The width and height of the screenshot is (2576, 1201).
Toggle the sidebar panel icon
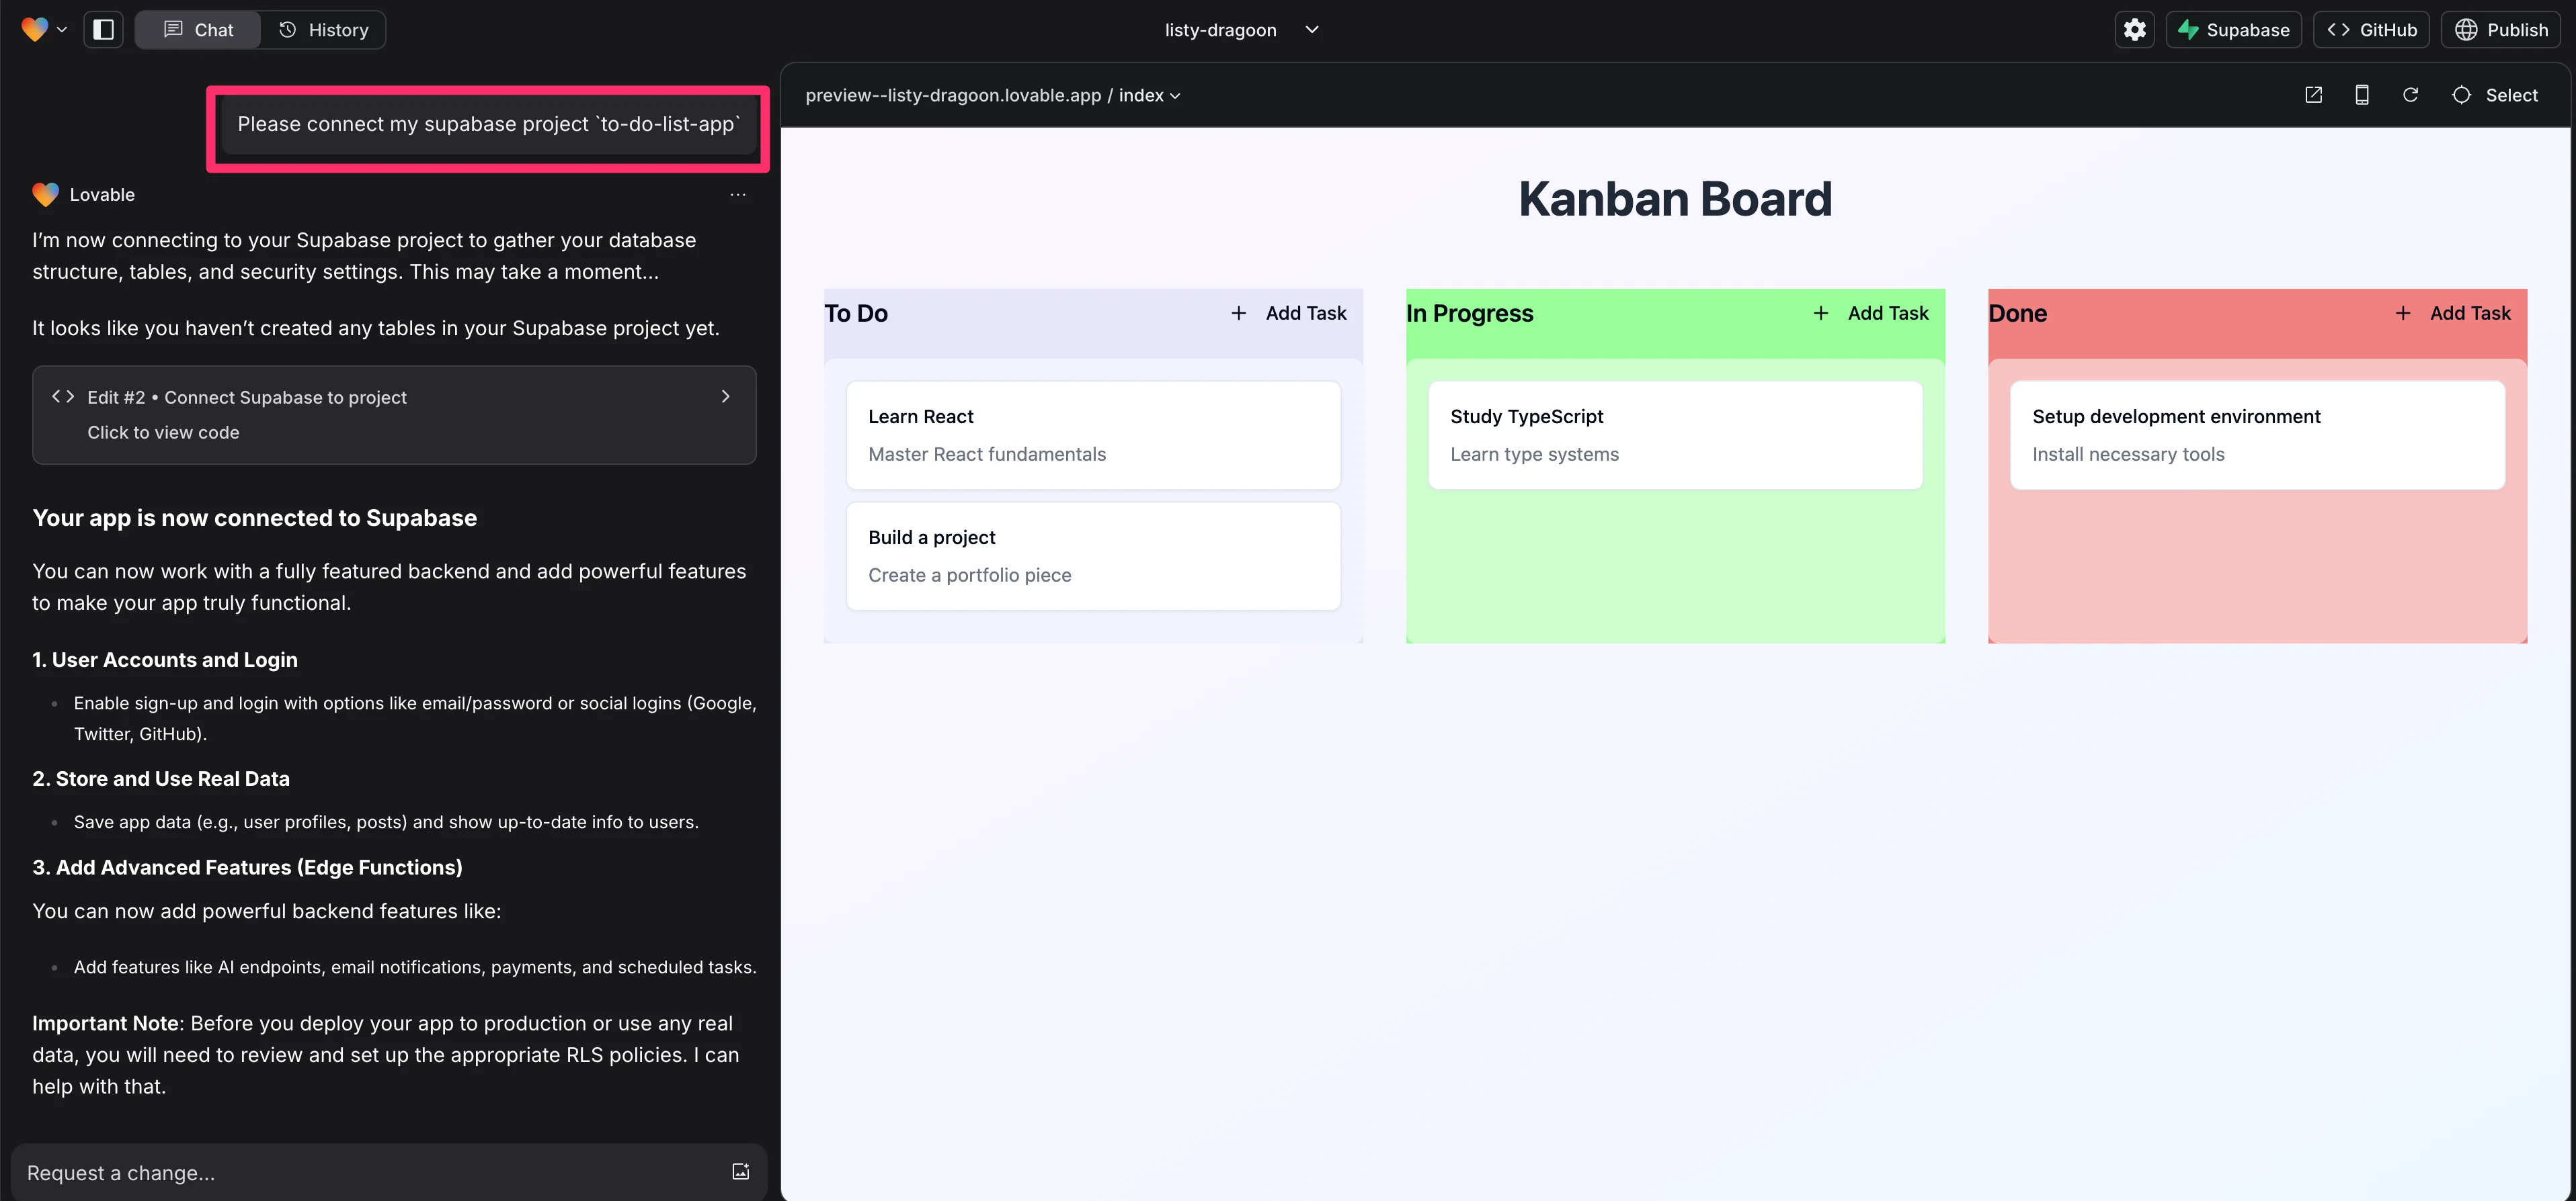(103, 30)
